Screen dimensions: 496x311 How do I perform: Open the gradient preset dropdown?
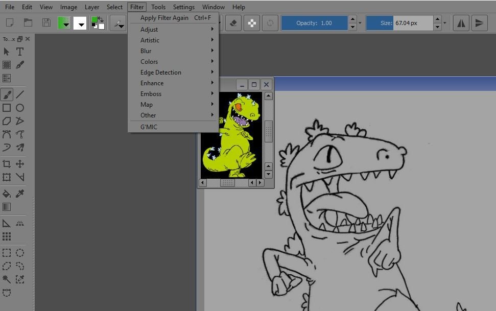(64, 23)
